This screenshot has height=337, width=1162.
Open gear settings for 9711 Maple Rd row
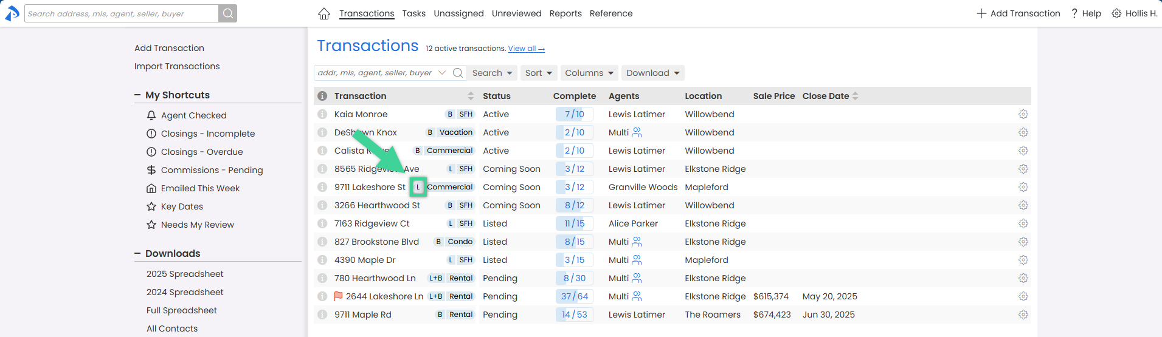[1023, 315]
